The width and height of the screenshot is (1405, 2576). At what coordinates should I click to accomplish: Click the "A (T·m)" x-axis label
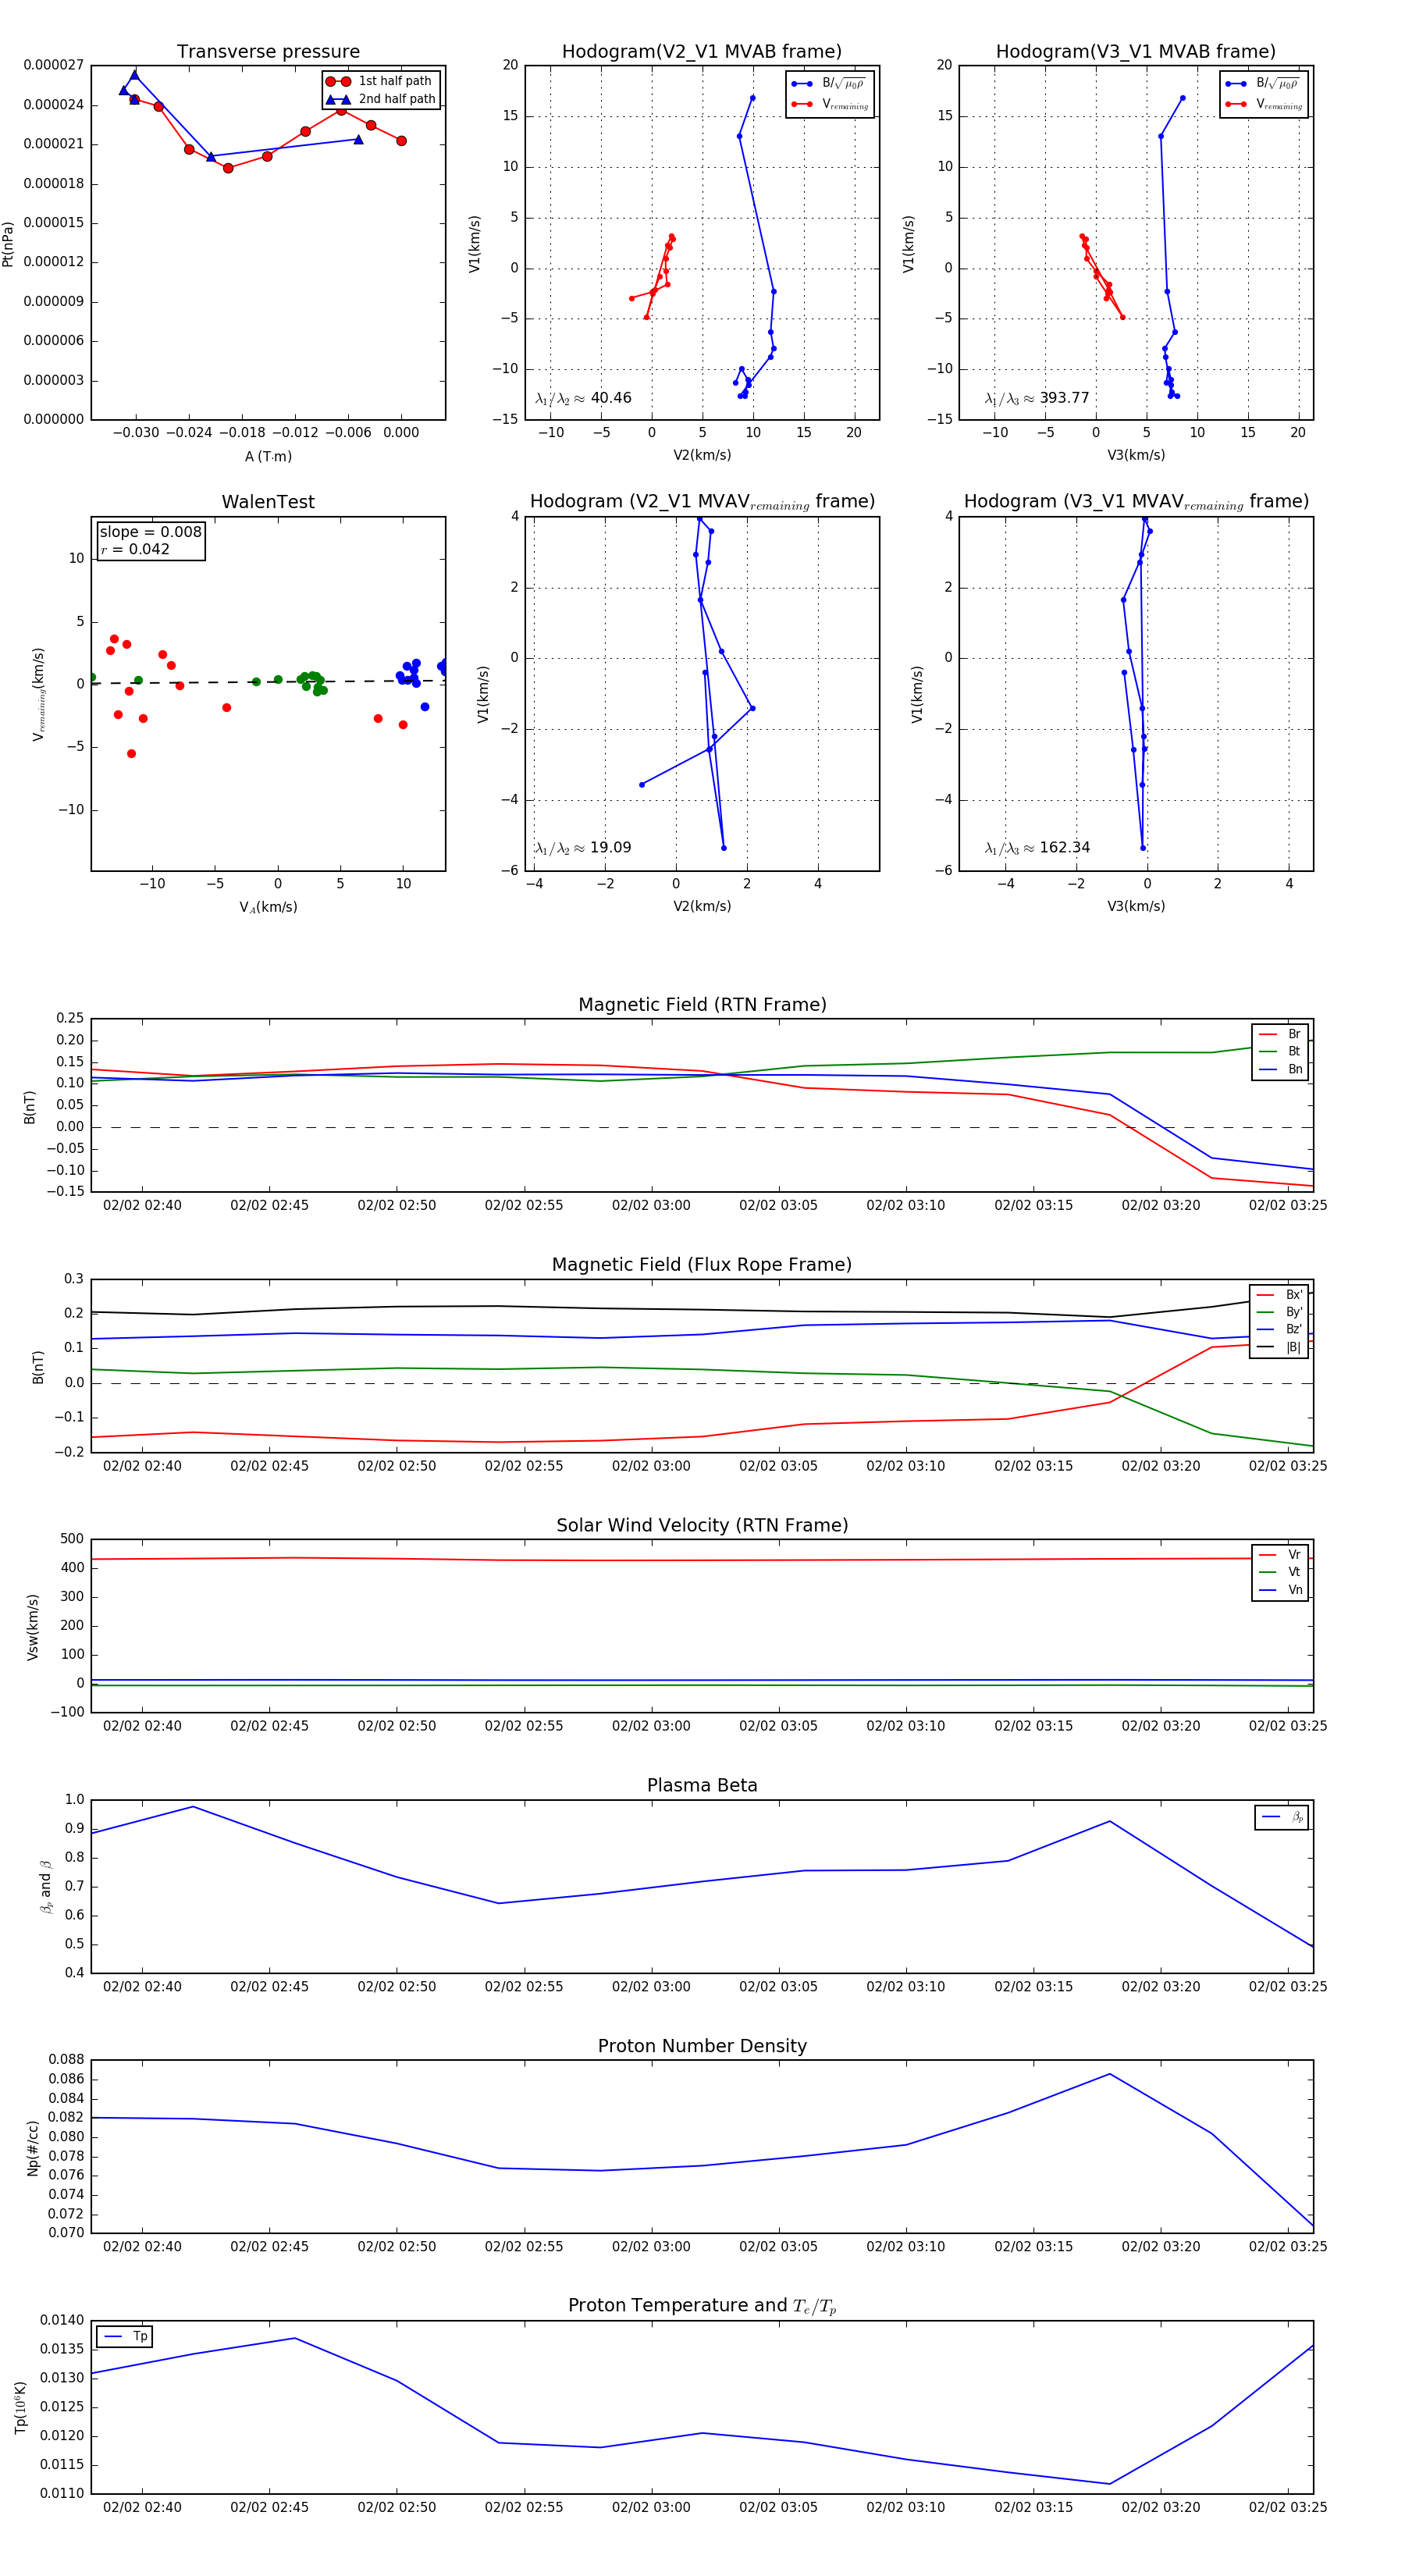coord(268,456)
